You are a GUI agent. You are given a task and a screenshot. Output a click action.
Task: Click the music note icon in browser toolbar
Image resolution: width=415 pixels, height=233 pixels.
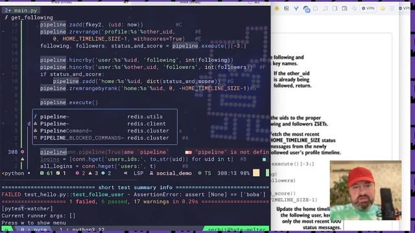click(x=326, y=8)
